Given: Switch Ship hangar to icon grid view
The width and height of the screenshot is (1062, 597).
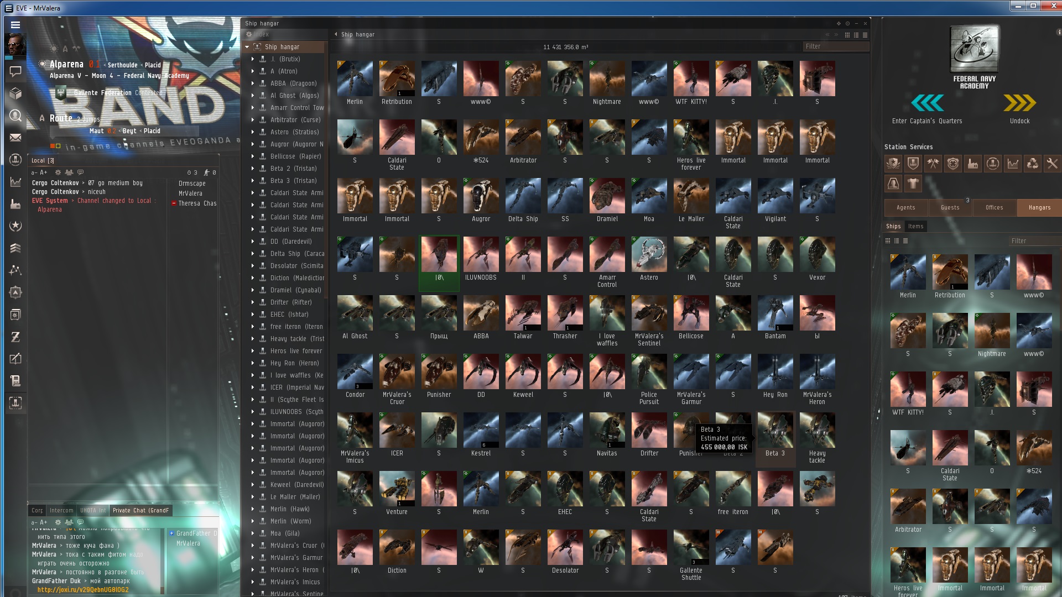Looking at the screenshot, I should point(847,35).
